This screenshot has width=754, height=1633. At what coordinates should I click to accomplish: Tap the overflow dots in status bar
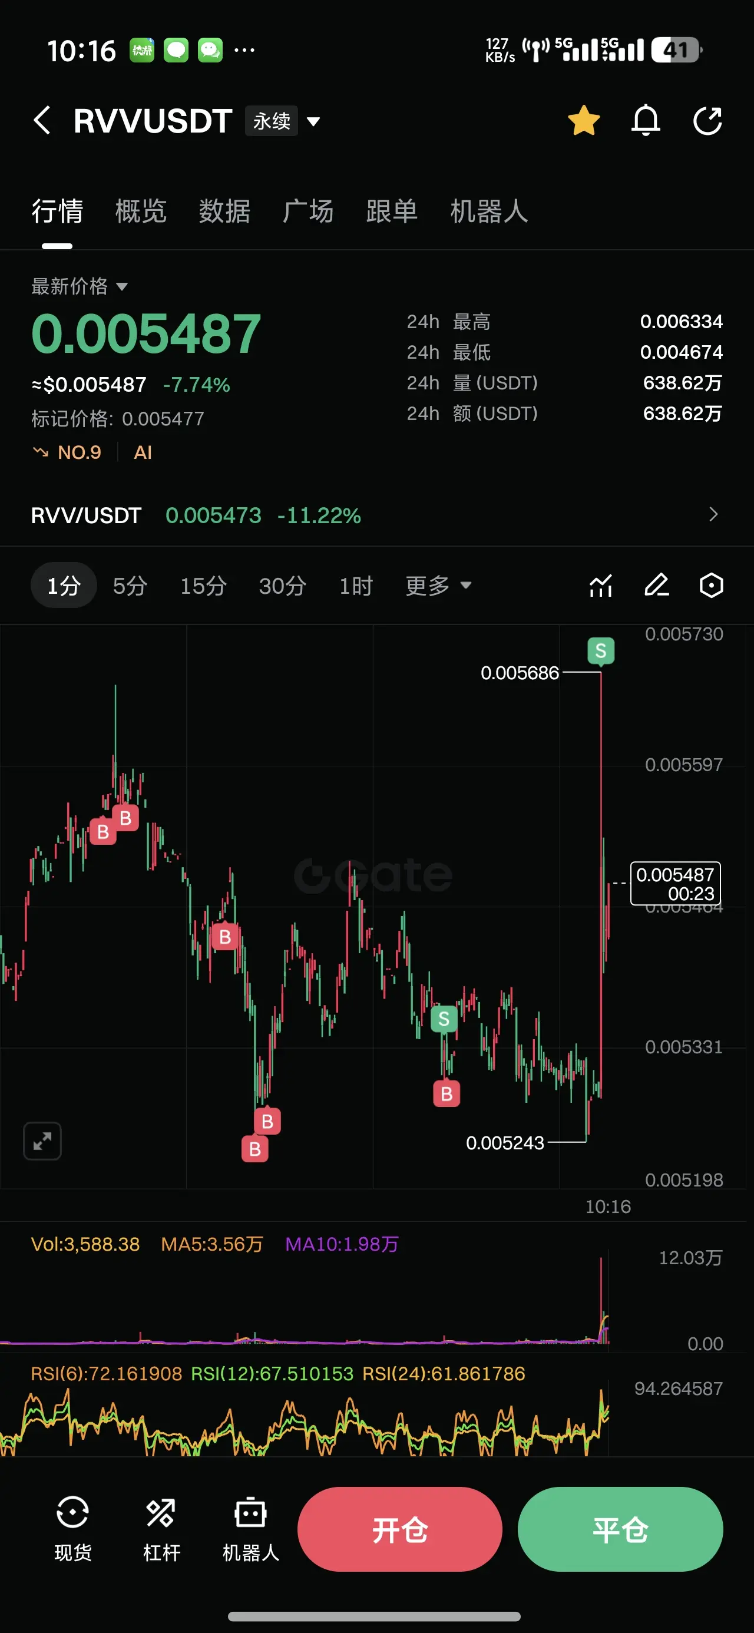[x=244, y=50]
